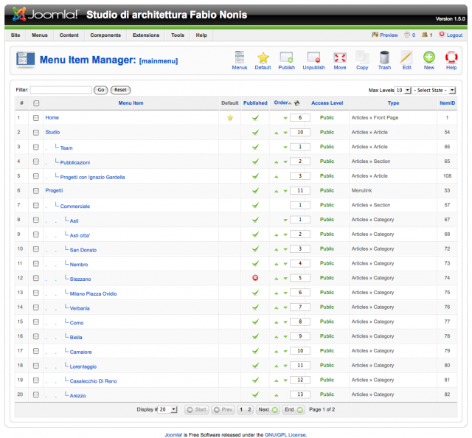
Task: Open the Extensions menu
Action: point(145,35)
